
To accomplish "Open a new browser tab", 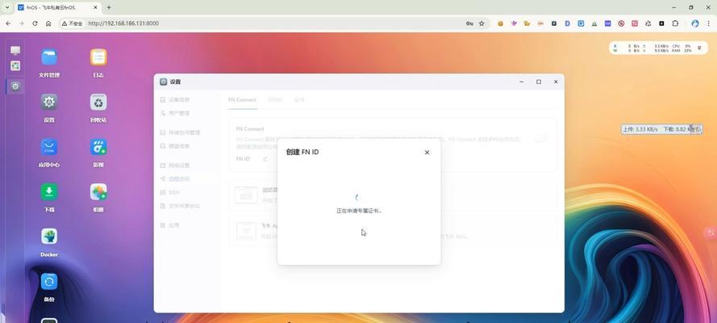I will 109,8.
